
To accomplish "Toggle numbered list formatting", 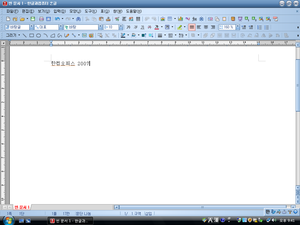I will click(260, 27).
